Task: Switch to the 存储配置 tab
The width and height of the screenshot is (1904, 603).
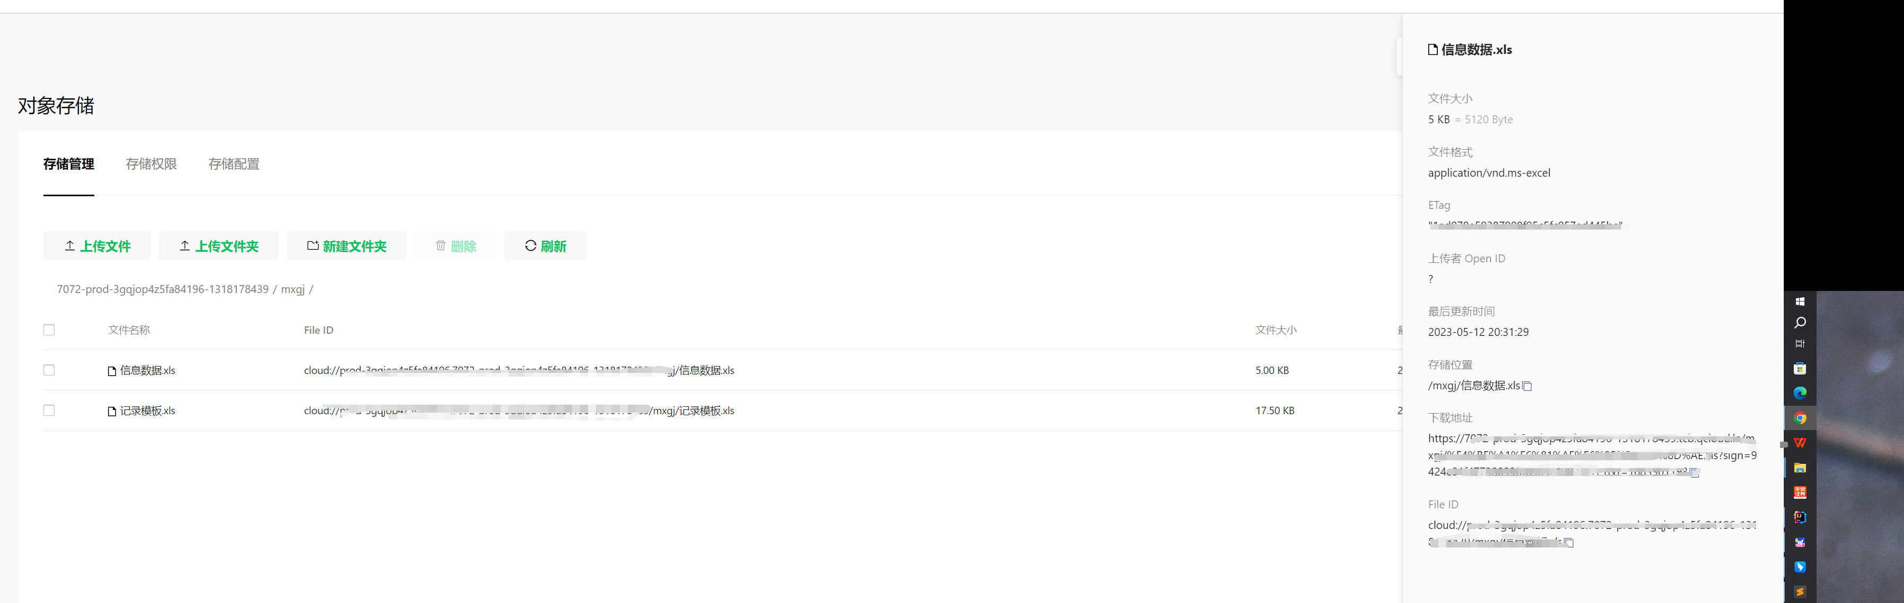Action: [234, 164]
